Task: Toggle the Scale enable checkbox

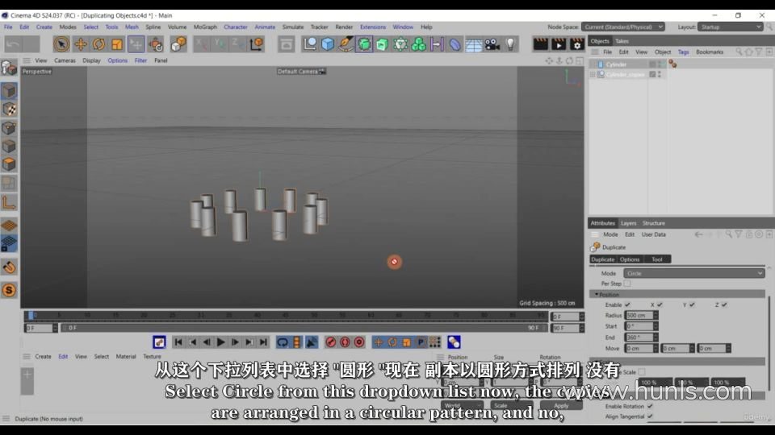Action: pos(642,372)
